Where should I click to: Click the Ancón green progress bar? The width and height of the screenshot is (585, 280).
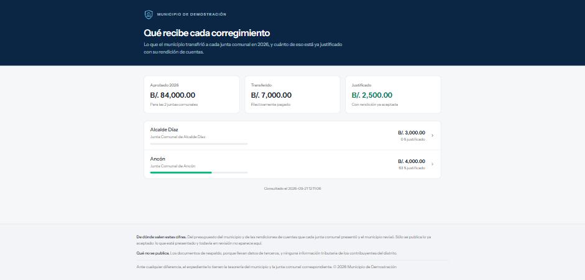(198, 172)
